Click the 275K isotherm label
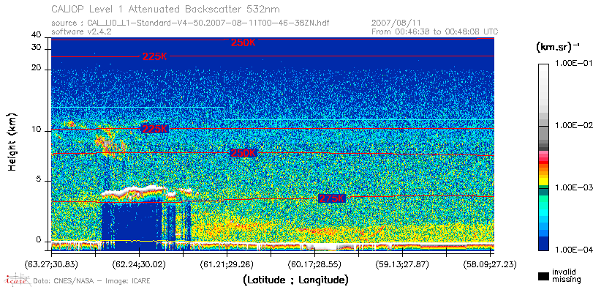Viewport: 593px width, 287px height. pos(332,198)
